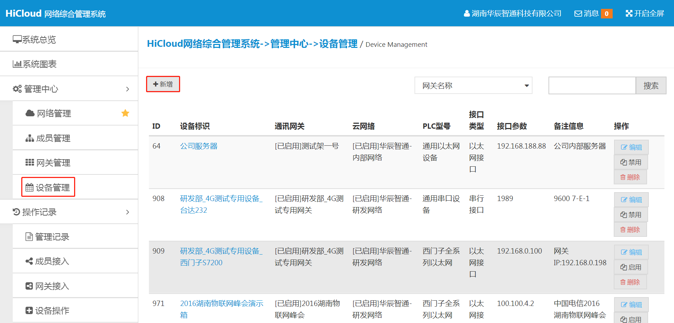674x323 pixels.
Task: Click the cloud icon next to 网络管理
Action: point(29,113)
